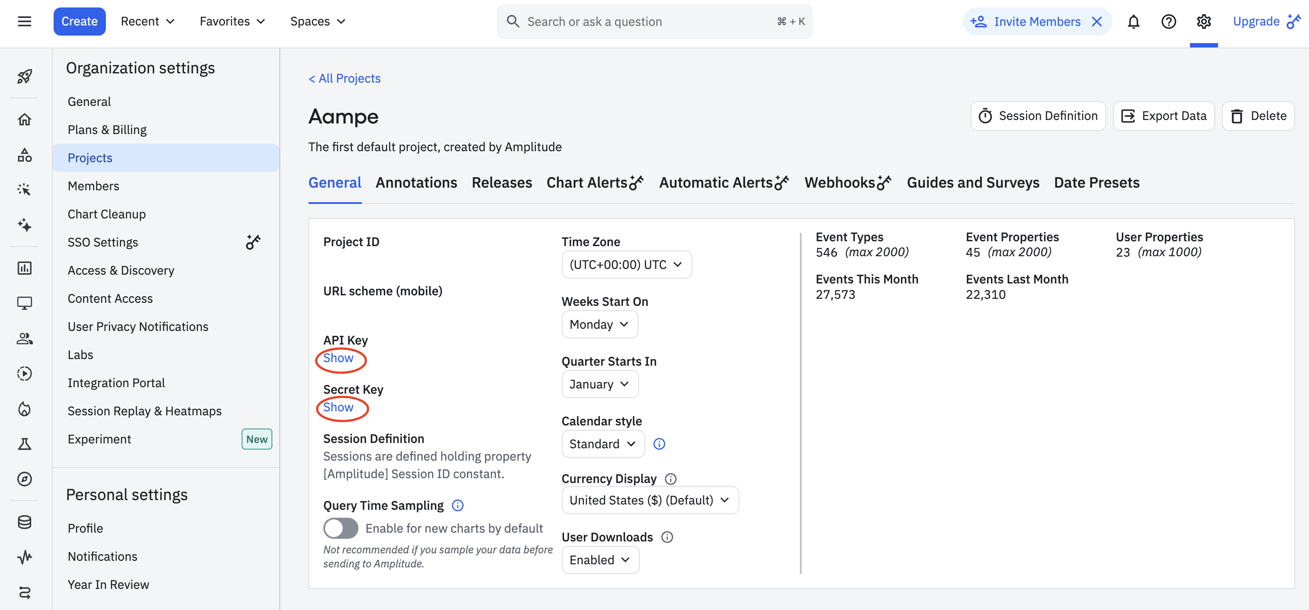This screenshot has width=1309, height=610.
Task: Click the Export Data button
Action: (1164, 116)
